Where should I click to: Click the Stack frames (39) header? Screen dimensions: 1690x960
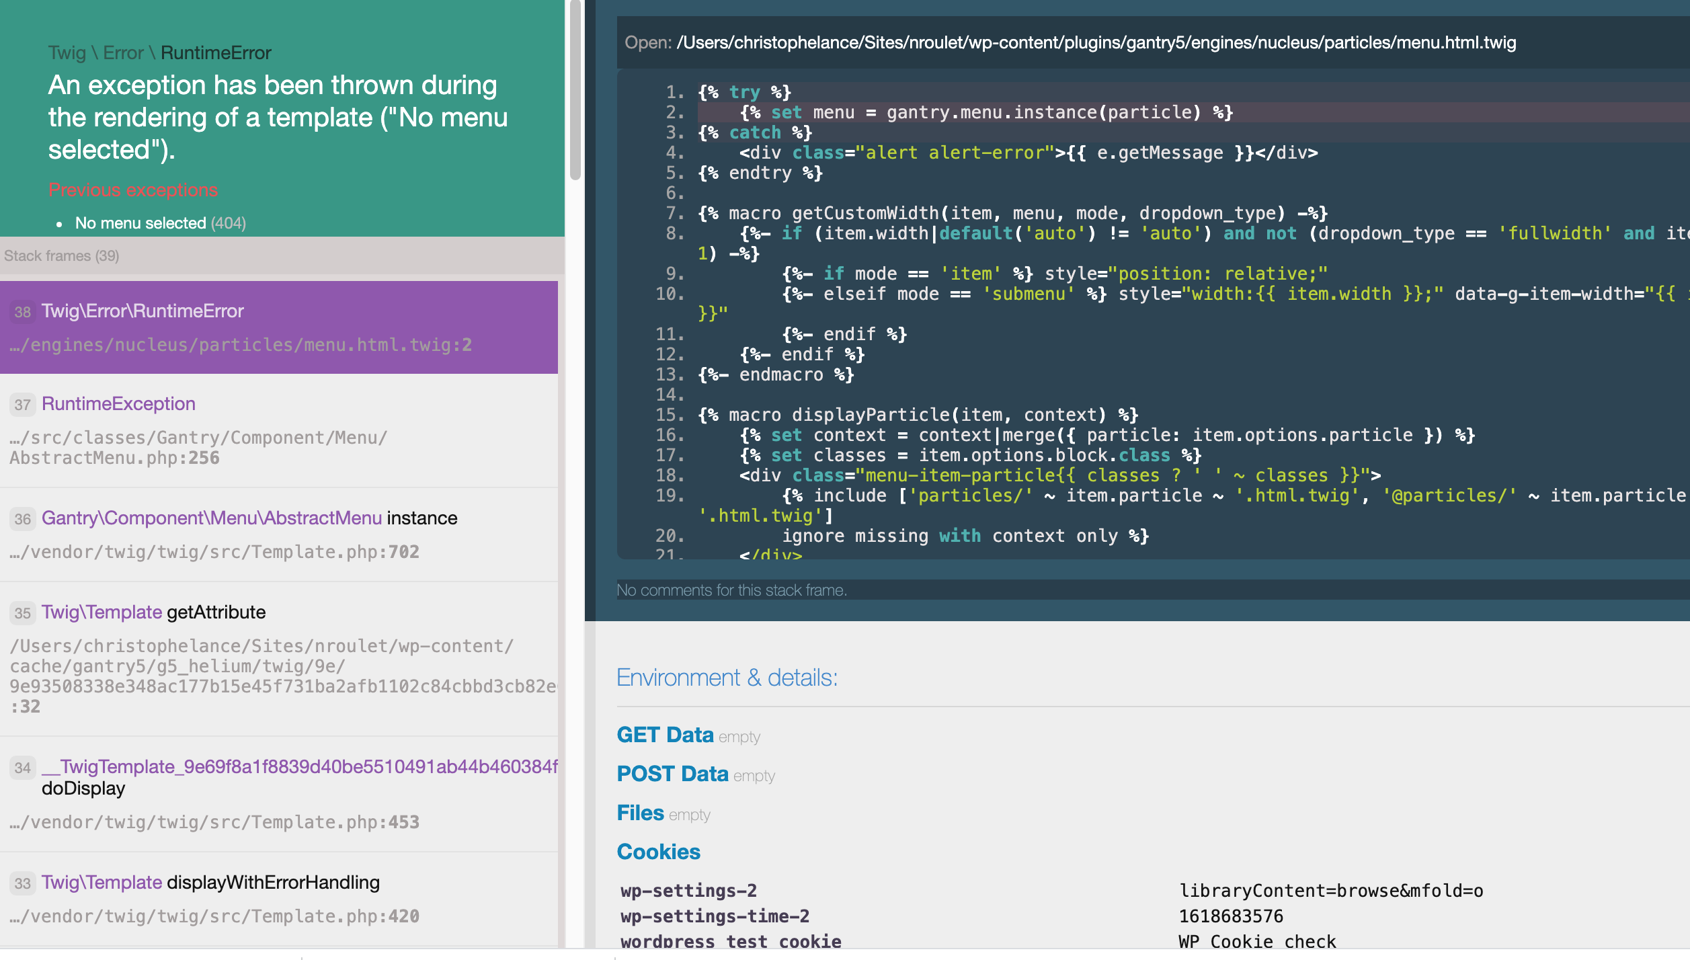click(x=63, y=255)
